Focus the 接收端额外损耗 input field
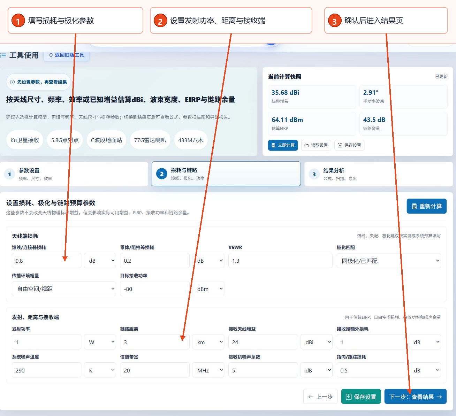This screenshot has width=456, height=416. pyautogui.click(x=371, y=342)
